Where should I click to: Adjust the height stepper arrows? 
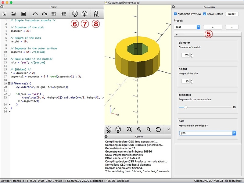[x=192, y=81]
